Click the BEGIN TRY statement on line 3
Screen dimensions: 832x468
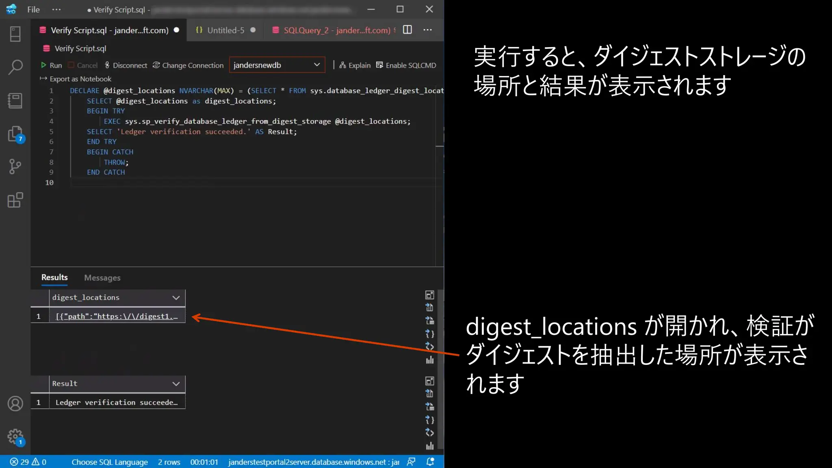(x=106, y=111)
